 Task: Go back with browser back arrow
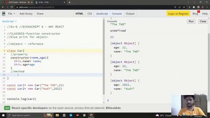click(x=3, y=7)
